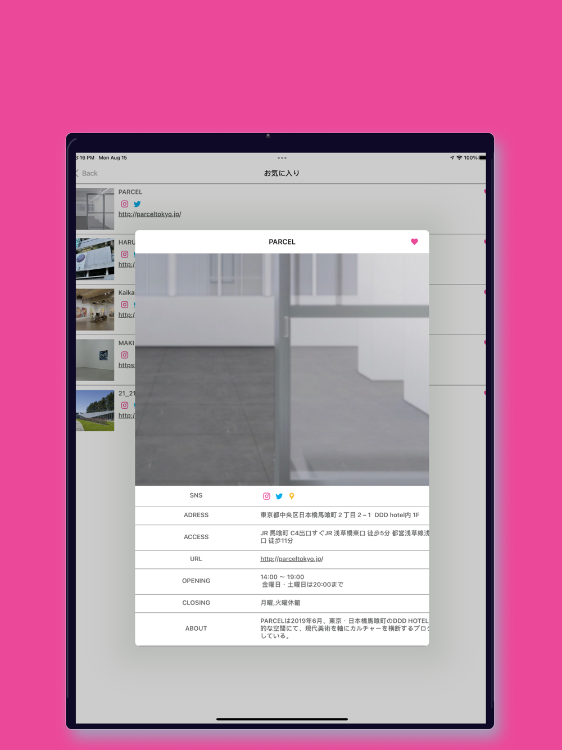Tap the CLOSING value 月曜,火曜休館
The width and height of the screenshot is (562, 750).
coord(280,603)
